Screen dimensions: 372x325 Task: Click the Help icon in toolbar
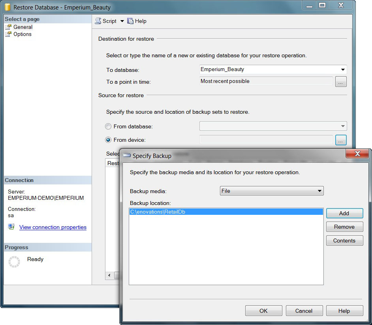[130, 21]
